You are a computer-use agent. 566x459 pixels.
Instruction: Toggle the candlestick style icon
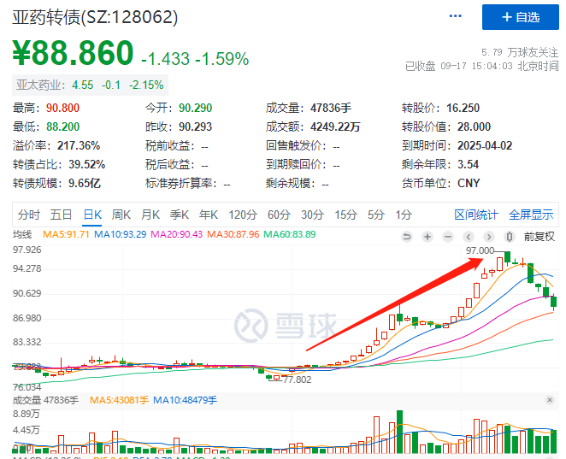pos(510,237)
